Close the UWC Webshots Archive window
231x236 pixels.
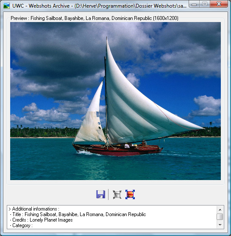219,4
